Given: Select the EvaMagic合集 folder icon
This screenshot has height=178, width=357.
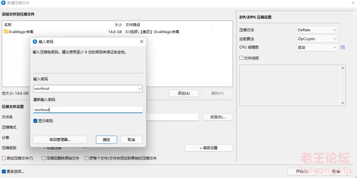Looking at the screenshot, I should pos(6,32).
